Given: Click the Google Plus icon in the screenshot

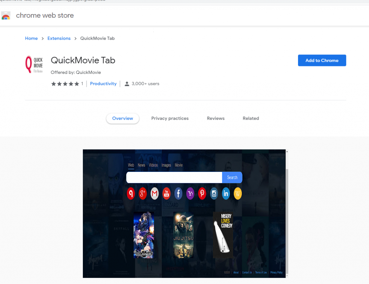Looking at the screenshot, I should pyautogui.click(x=143, y=194).
